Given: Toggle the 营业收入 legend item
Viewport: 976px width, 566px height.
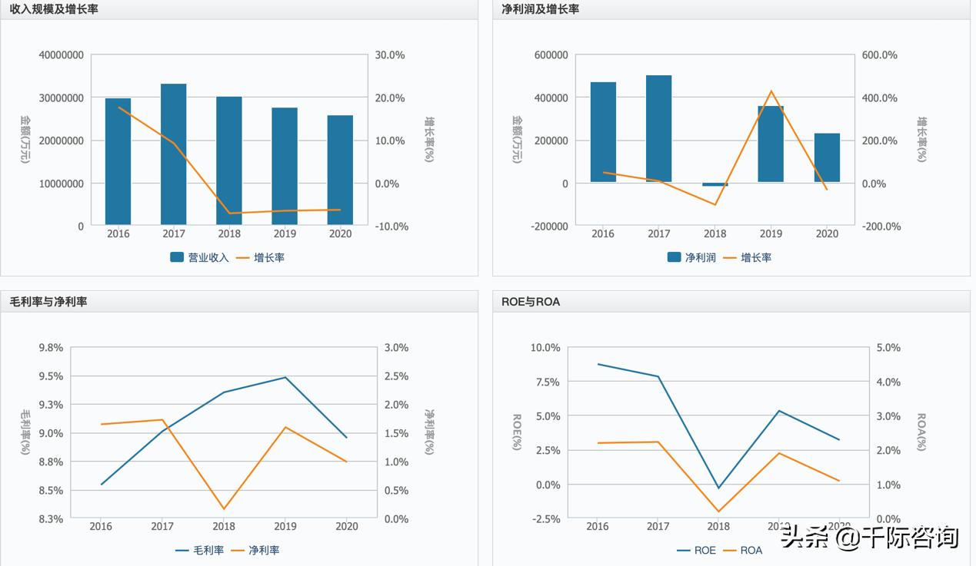Looking at the screenshot, I should tap(199, 257).
